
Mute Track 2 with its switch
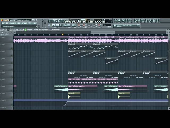[12, 49]
